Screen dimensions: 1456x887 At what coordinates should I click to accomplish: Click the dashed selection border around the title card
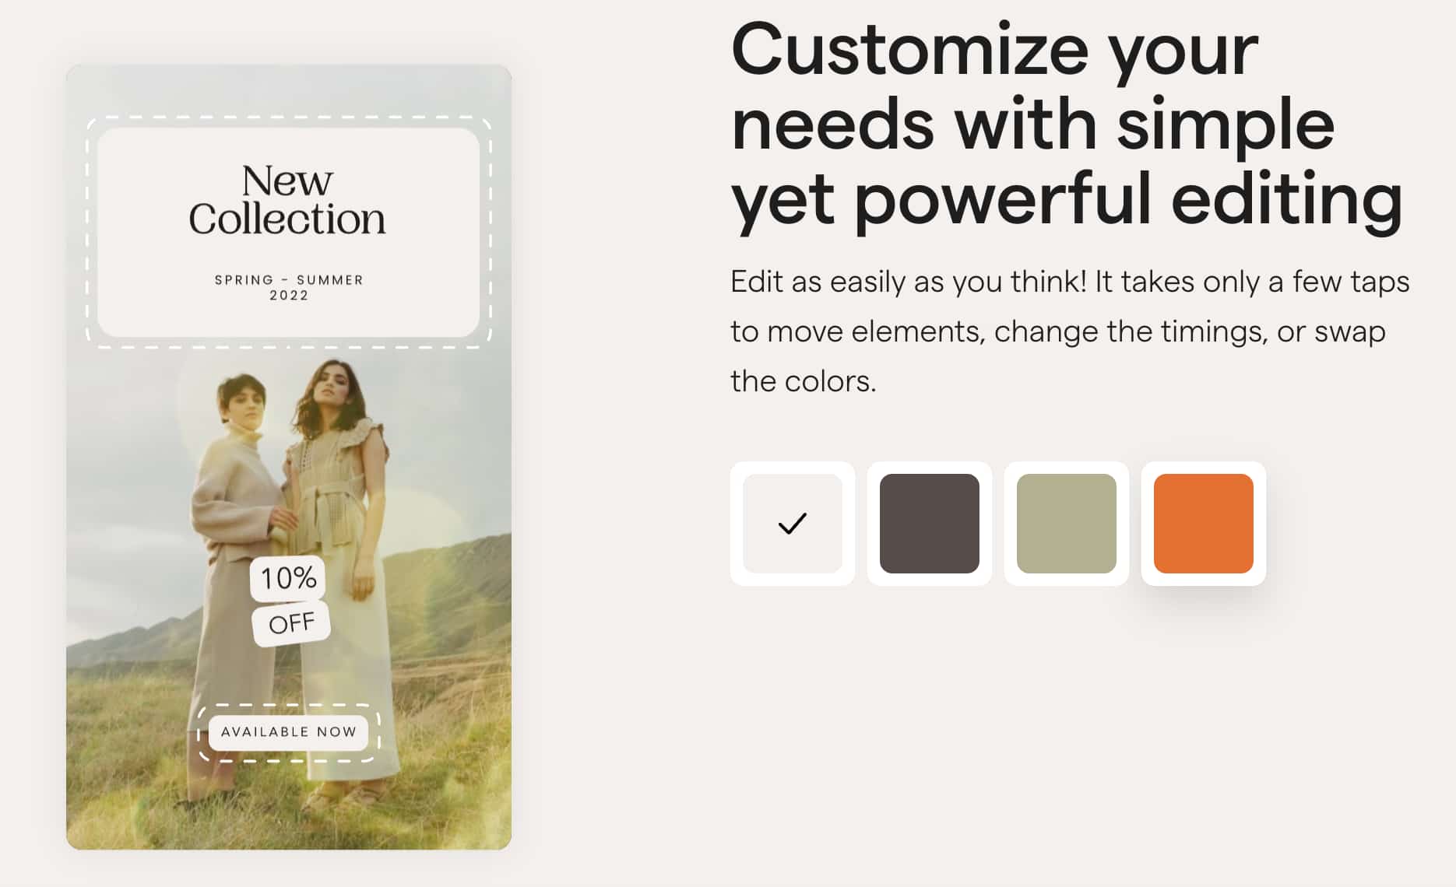coord(289,117)
